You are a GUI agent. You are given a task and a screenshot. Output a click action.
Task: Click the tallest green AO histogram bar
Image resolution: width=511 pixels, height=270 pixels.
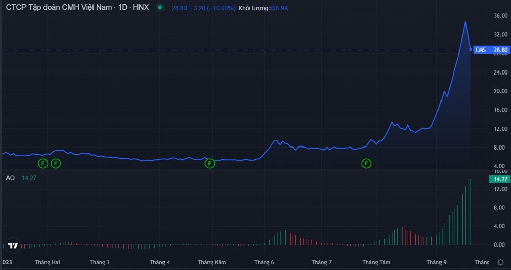[471, 212]
